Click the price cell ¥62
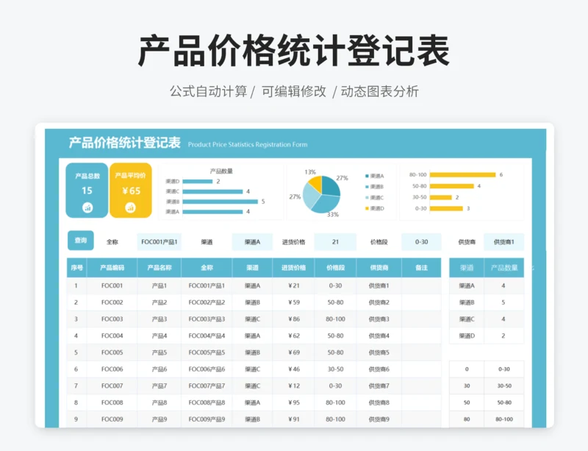Screen dimensions: 588x451 [x=293, y=335]
